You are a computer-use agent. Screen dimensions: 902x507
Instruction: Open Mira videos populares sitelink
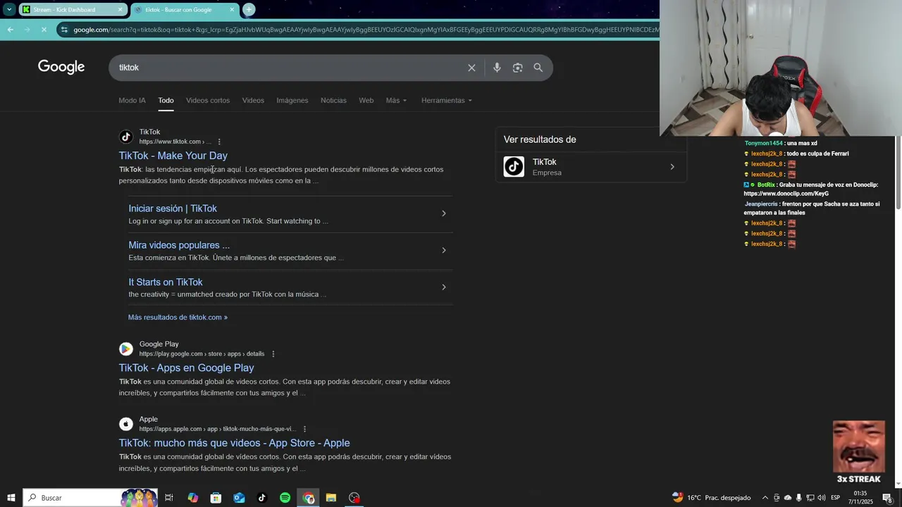179,245
